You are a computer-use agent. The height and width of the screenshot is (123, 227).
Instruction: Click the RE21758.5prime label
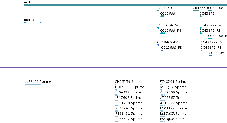coord(129,103)
